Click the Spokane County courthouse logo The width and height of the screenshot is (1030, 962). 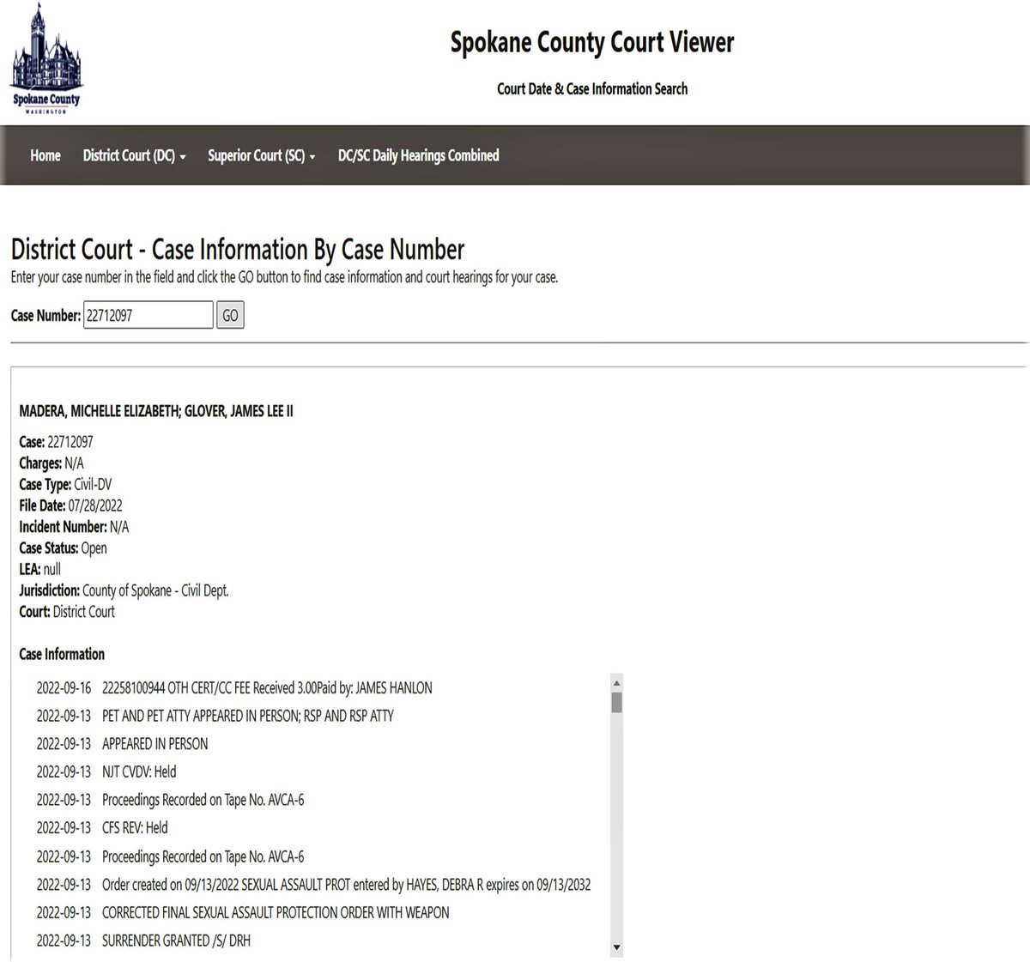pyautogui.click(x=46, y=59)
